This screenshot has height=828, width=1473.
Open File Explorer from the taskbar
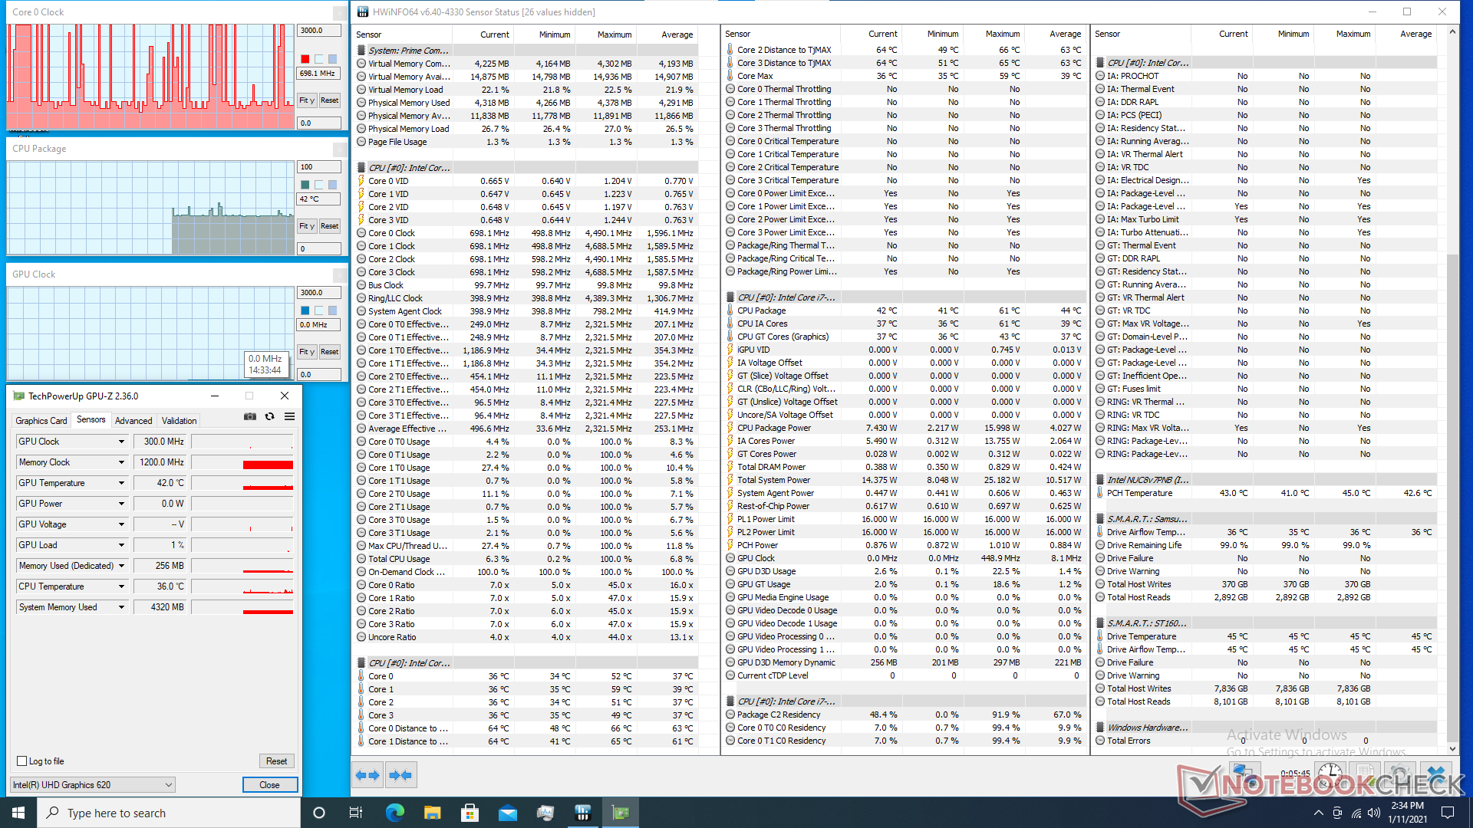point(432,813)
